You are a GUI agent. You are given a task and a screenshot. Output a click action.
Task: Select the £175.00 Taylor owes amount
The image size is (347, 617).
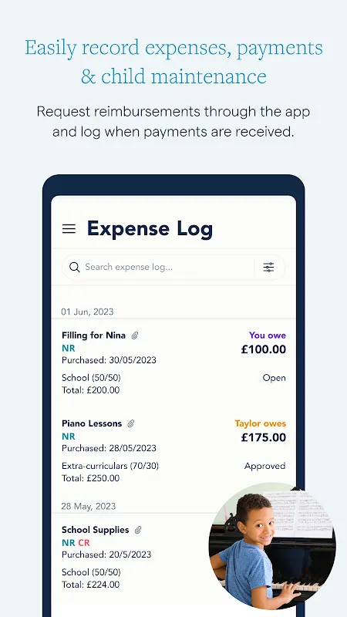(x=264, y=437)
